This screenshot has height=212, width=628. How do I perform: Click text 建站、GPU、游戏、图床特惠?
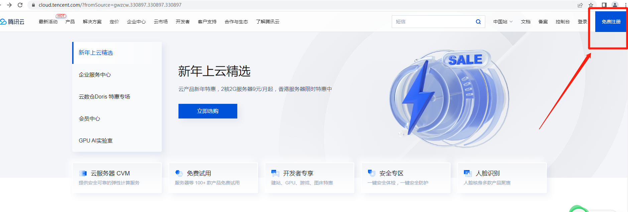pyautogui.click(x=302, y=183)
